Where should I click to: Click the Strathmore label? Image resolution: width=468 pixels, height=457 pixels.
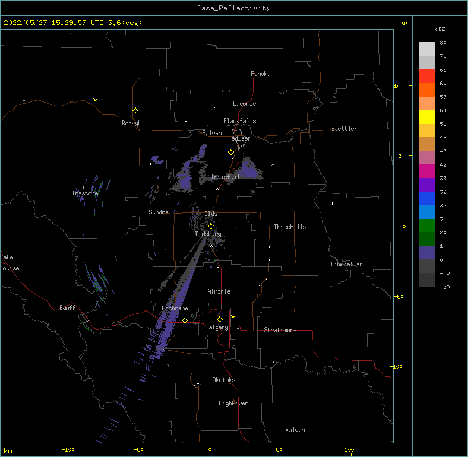point(280,330)
